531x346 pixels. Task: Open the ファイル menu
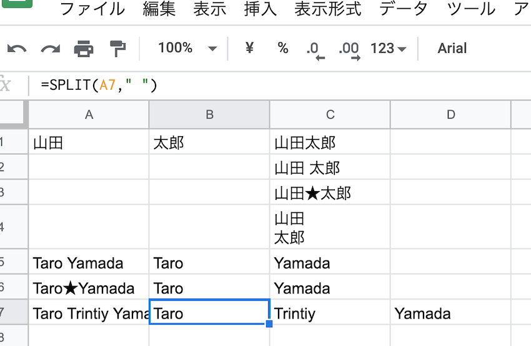pos(92,9)
